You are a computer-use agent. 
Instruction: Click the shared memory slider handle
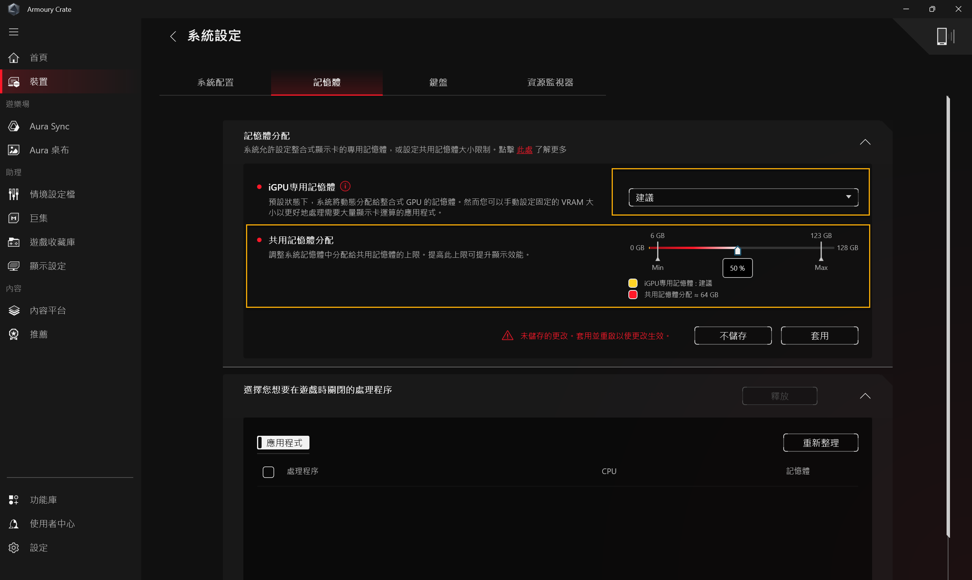point(737,251)
